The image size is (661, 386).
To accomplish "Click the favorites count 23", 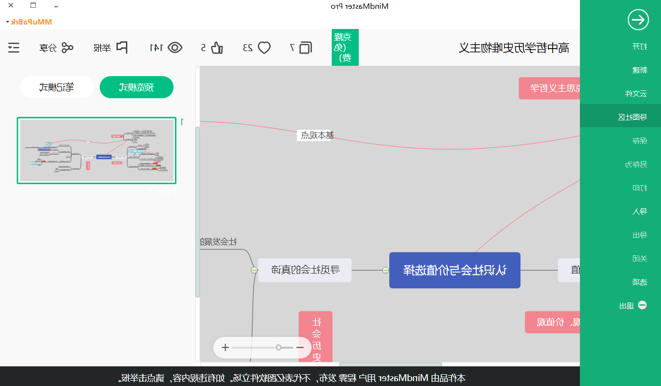I will (249, 48).
